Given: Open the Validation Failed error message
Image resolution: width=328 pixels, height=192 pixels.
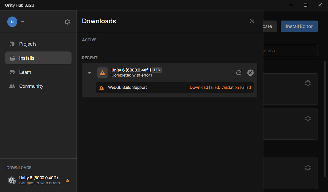Looking at the screenshot, I should [x=220, y=87].
